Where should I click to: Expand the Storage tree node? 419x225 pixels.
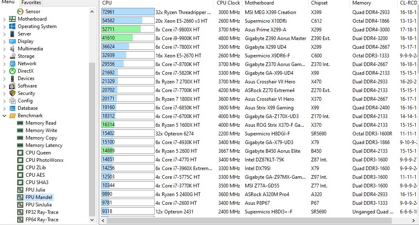pyautogui.click(x=4, y=56)
